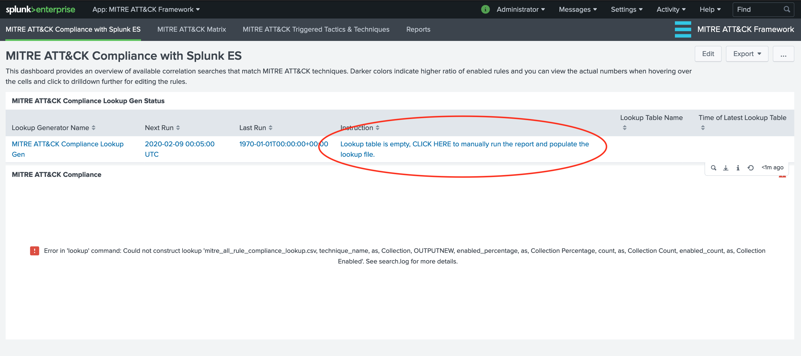Open the panel results in search
The width and height of the screenshot is (801, 356).
point(713,168)
